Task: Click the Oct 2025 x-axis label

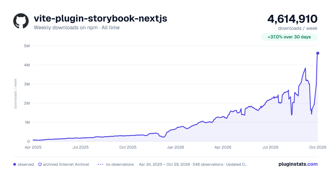Action: [128, 147]
